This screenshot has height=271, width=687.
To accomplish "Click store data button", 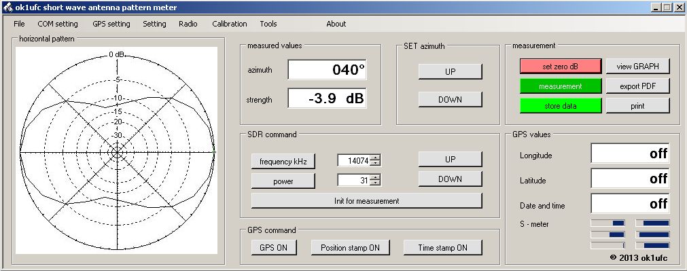I will (561, 106).
